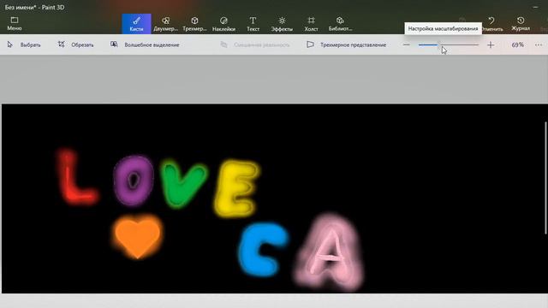Viewport: 548px width, 308px height.
Task: Open the Наклейки (Stickers) tab
Action: [223, 24]
